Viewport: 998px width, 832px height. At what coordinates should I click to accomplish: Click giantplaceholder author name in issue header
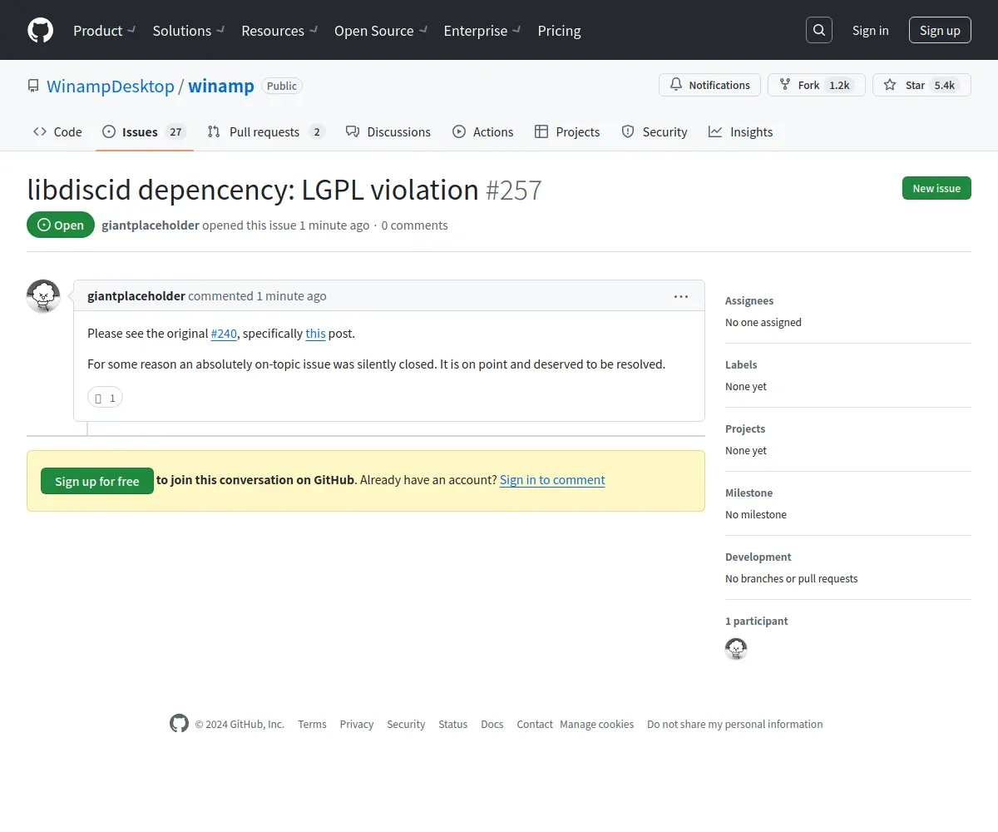click(x=151, y=225)
